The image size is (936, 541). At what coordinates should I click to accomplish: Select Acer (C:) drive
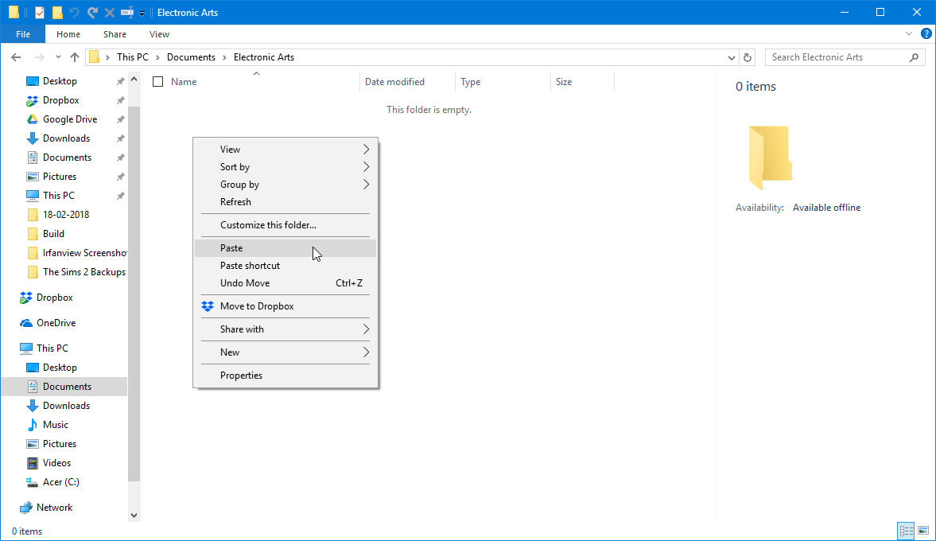coord(61,482)
